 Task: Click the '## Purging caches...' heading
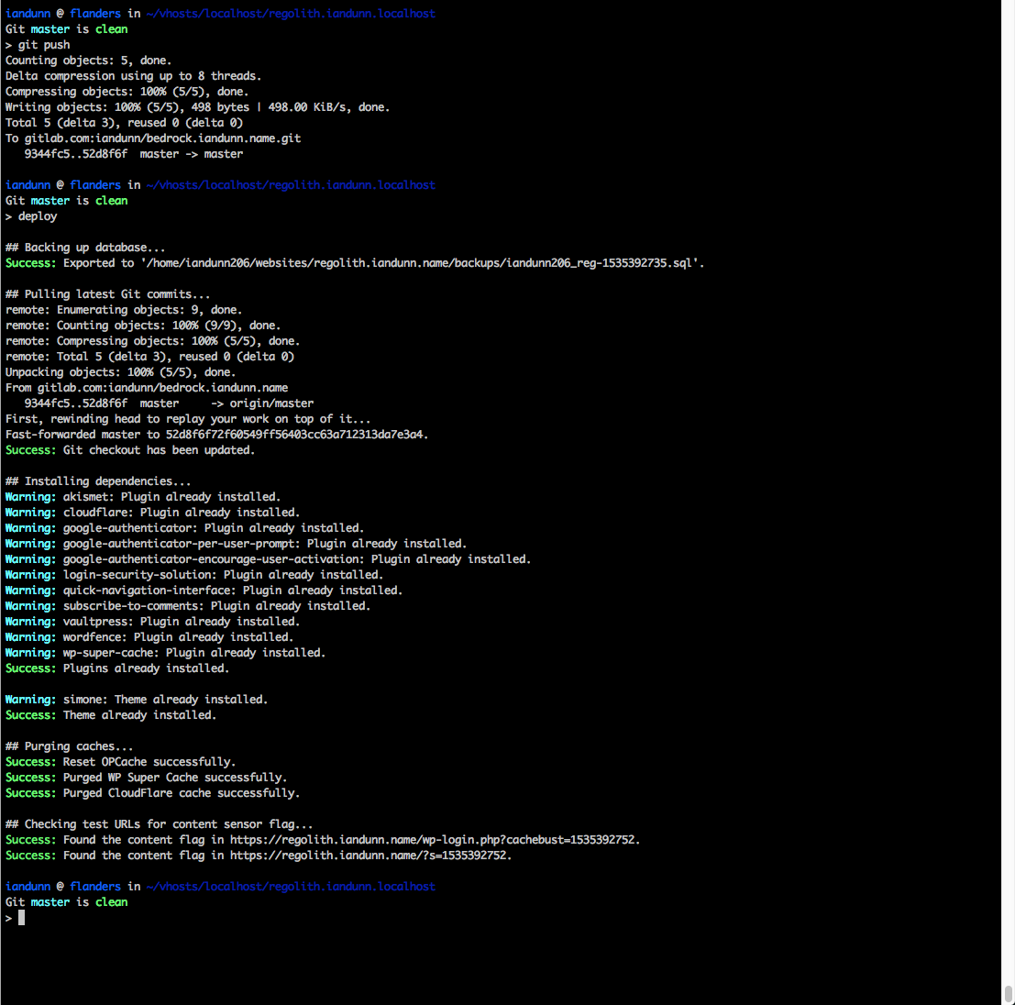[69, 746]
